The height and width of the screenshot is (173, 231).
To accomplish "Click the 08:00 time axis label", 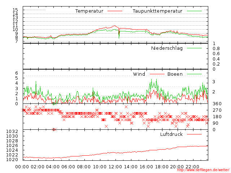I will 84,167.
